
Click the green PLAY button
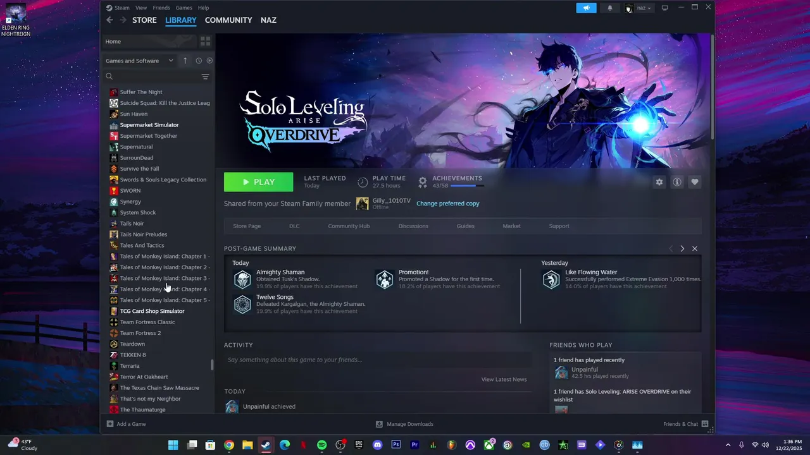click(258, 182)
